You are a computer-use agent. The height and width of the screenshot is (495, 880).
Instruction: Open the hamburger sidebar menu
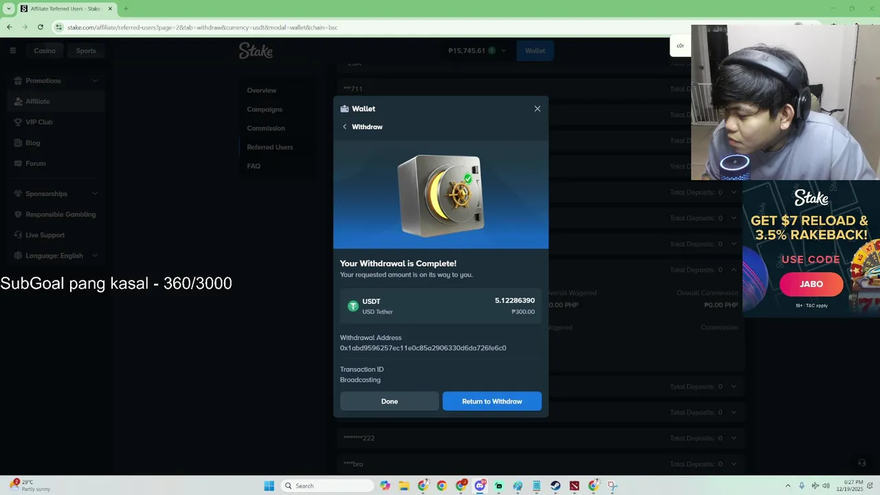tap(12, 50)
